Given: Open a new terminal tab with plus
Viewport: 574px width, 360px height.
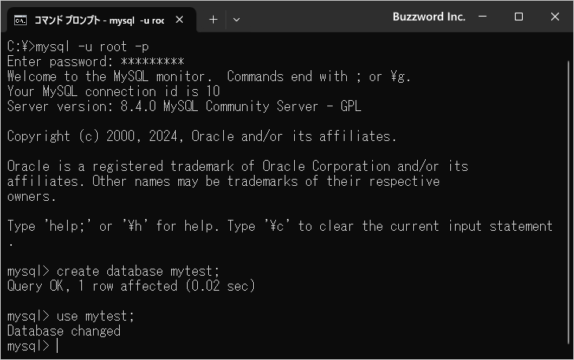Looking at the screenshot, I should pos(213,20).
